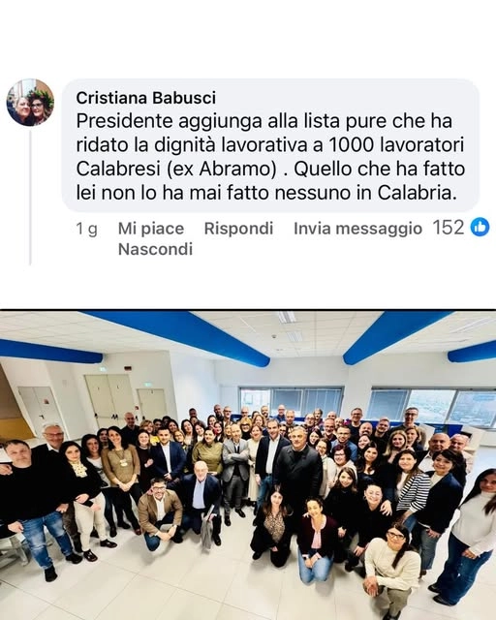Viewport: 496px width, 620px height.
Task: Click the comment bubble text body
Action: coord(269,157)
